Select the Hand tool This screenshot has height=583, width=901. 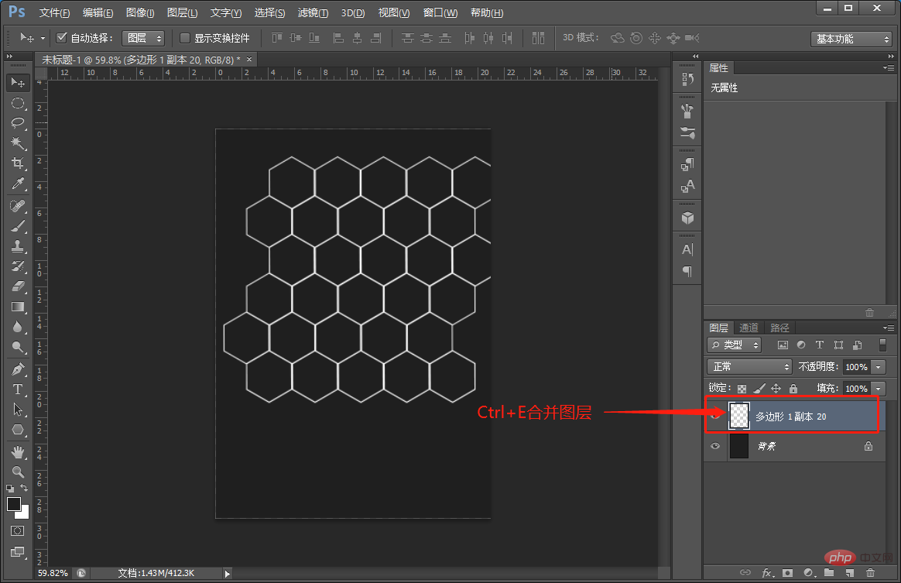[18, 452]
